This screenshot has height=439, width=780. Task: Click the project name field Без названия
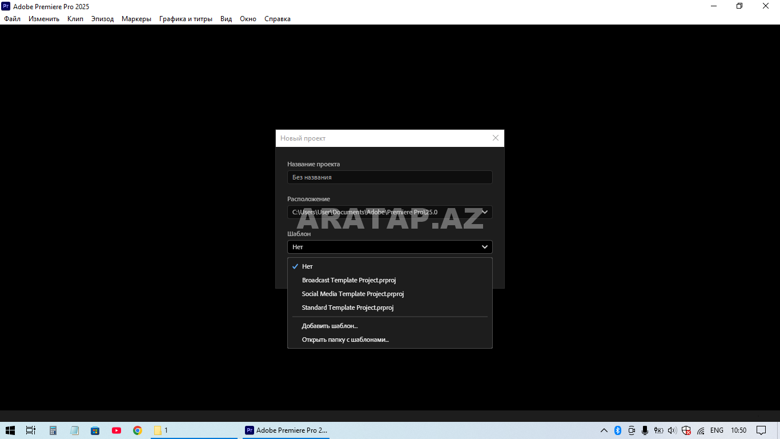click(x=389, y=177)
